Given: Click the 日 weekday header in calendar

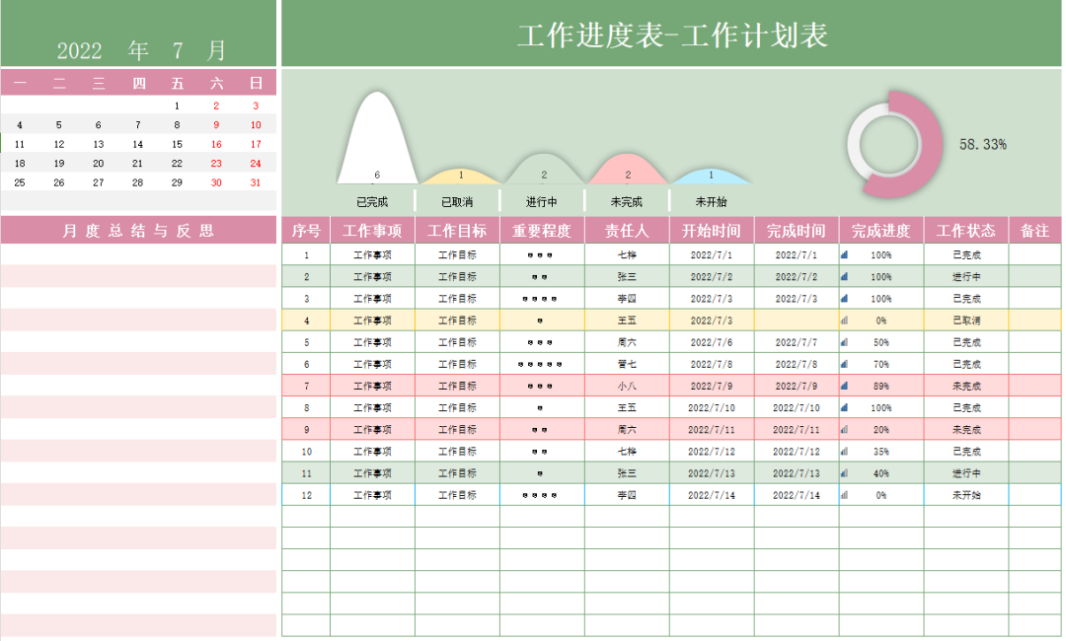Looking at the screenshot, I should pyautogui.click(x=256, y=83).
